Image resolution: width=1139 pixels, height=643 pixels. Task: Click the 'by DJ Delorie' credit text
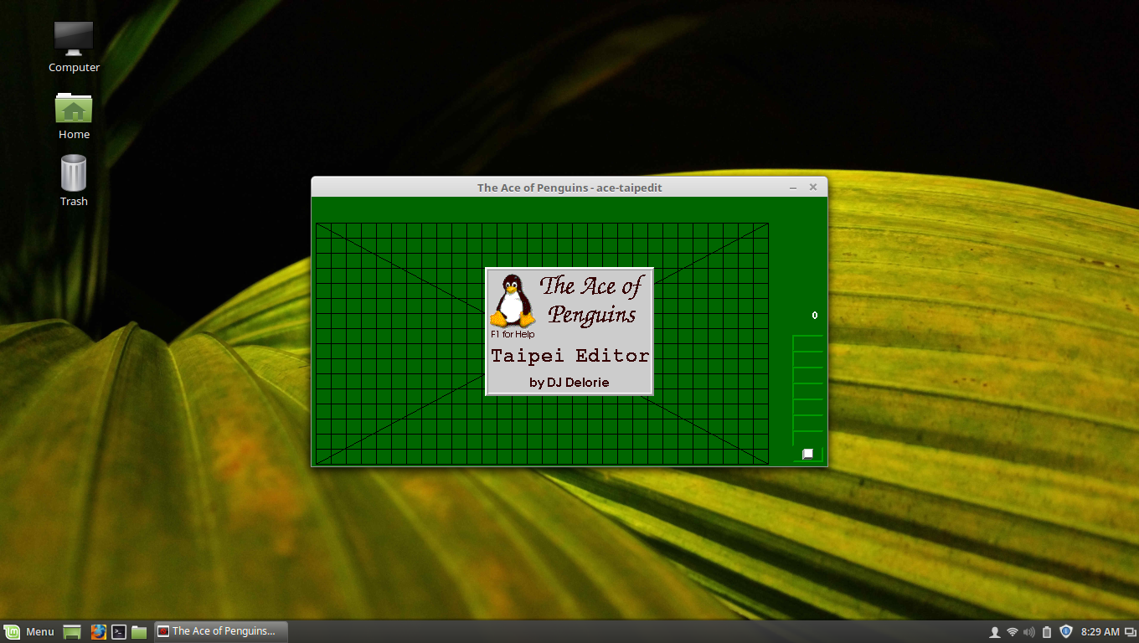coord(569,383)
